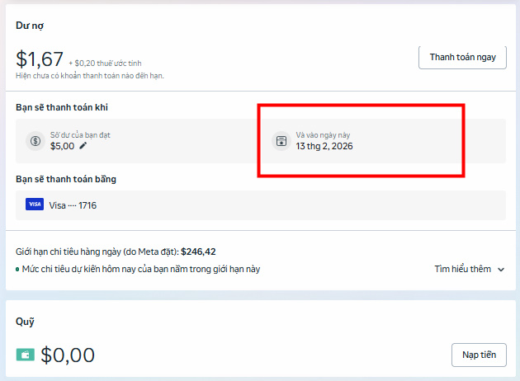
Task: Click the green status dot indicator
Action: 17,270
